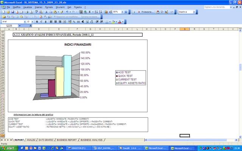Click the Windows start button
Viewport: 242px width, 151px height.
[x=9, y=148]
